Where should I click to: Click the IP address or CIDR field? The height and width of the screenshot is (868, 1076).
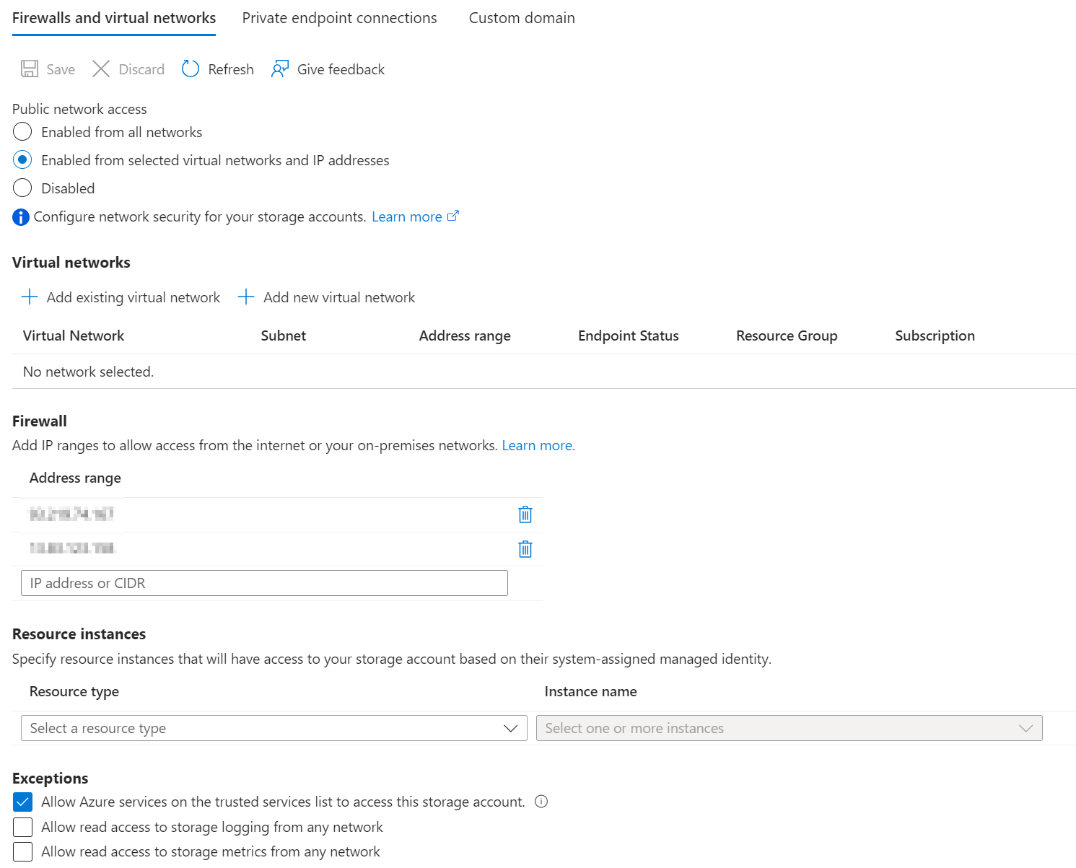[x=264, y=583]
